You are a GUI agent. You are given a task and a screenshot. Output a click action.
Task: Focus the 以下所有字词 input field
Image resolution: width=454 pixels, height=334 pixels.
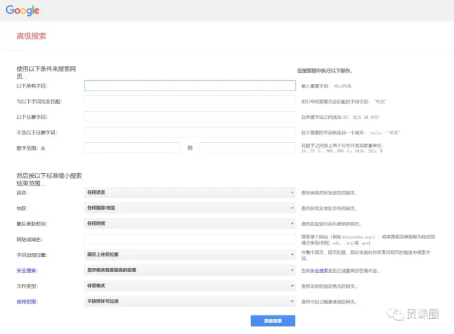coord(189,86)
